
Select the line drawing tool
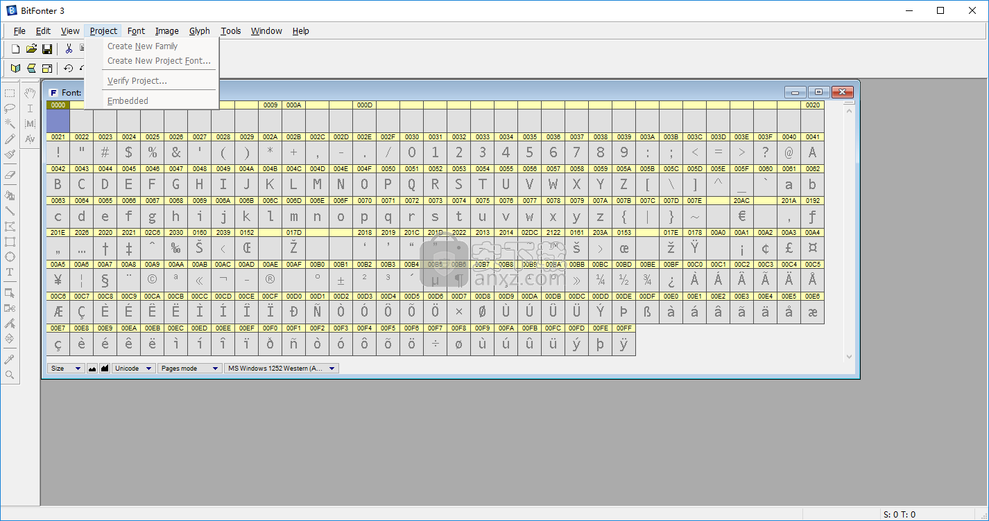[10, 211]
